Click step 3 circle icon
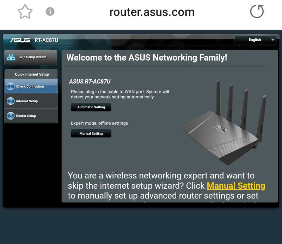Screen dimensions: 282x244 coord(11,116)
